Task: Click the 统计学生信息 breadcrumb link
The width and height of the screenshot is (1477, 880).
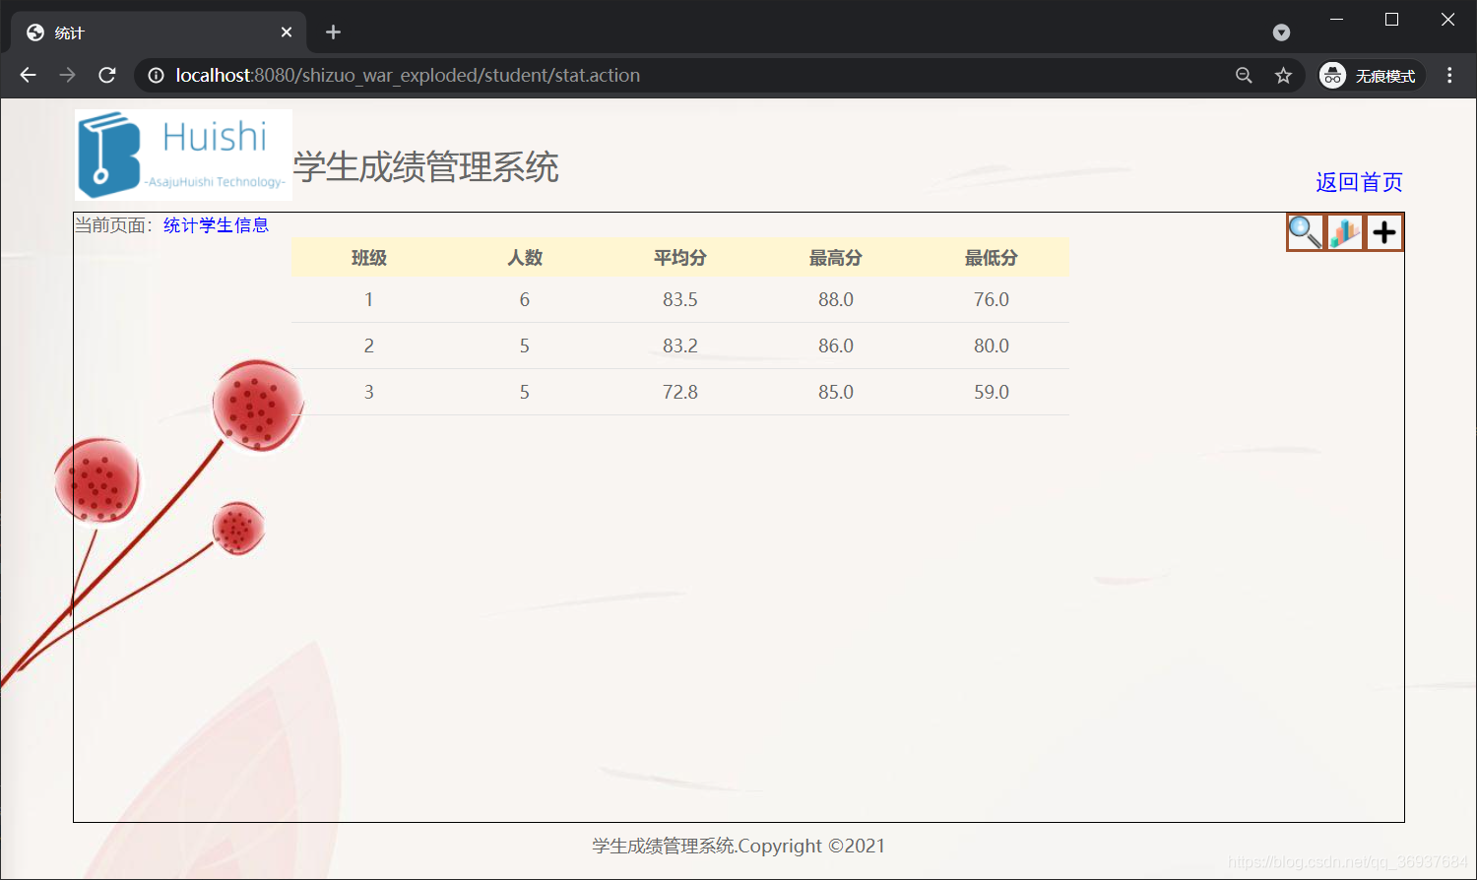Action: click(x=216, y=225)
